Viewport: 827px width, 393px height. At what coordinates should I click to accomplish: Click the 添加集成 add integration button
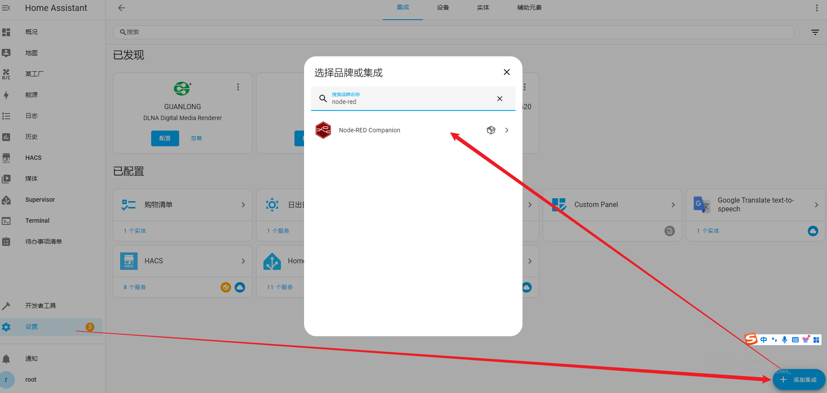[799, 380]
